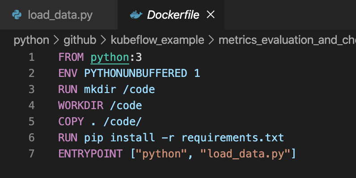Click line number 7 in gutter
Screen dimensions: 356x178
32,154
